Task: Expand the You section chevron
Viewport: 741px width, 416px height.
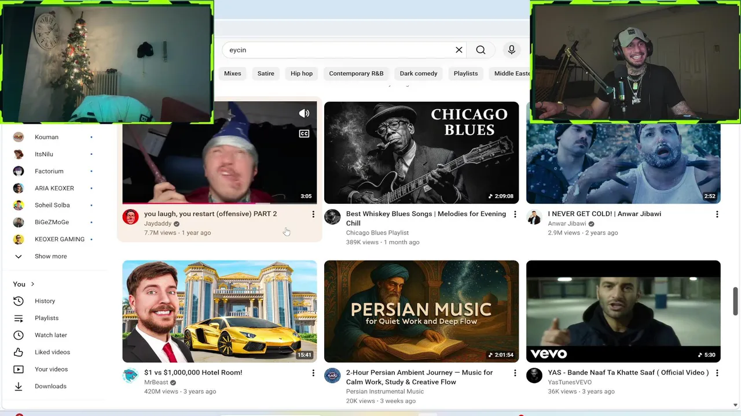Action: tap(32, 284)
